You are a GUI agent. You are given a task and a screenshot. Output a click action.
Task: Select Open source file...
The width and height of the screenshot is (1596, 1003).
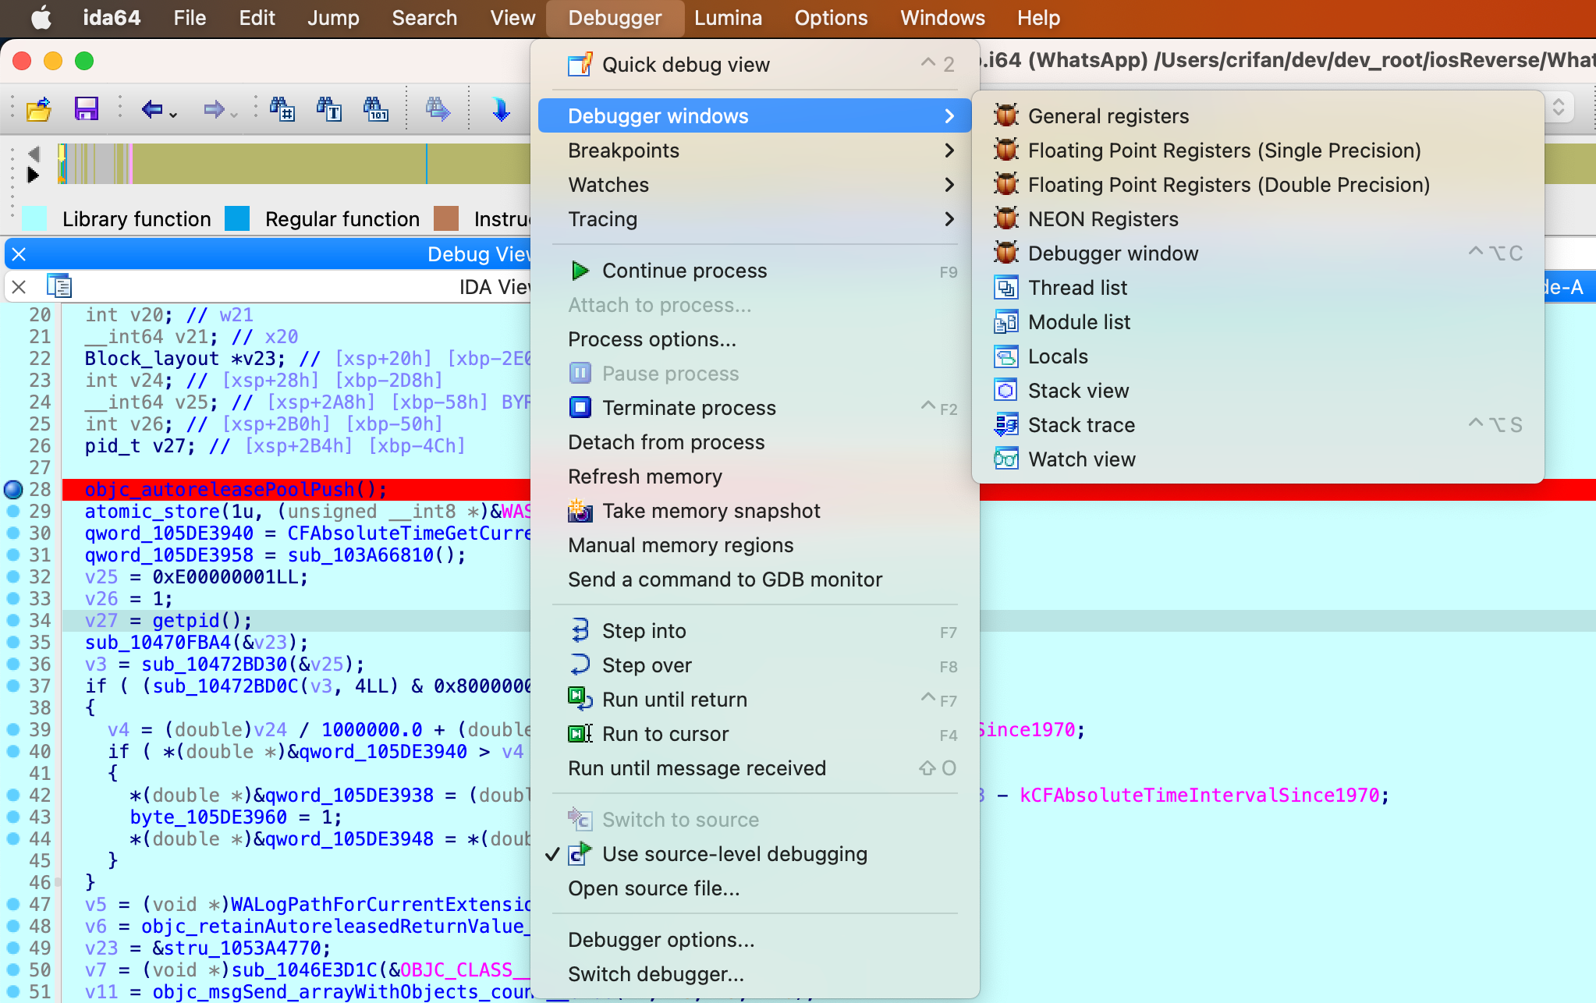[754, 888]
